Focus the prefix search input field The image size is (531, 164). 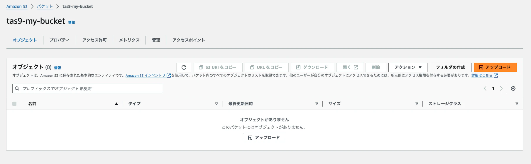pyautogui.click(x=88, y=88)
